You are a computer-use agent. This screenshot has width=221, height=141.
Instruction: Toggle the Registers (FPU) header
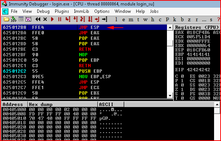197,27
